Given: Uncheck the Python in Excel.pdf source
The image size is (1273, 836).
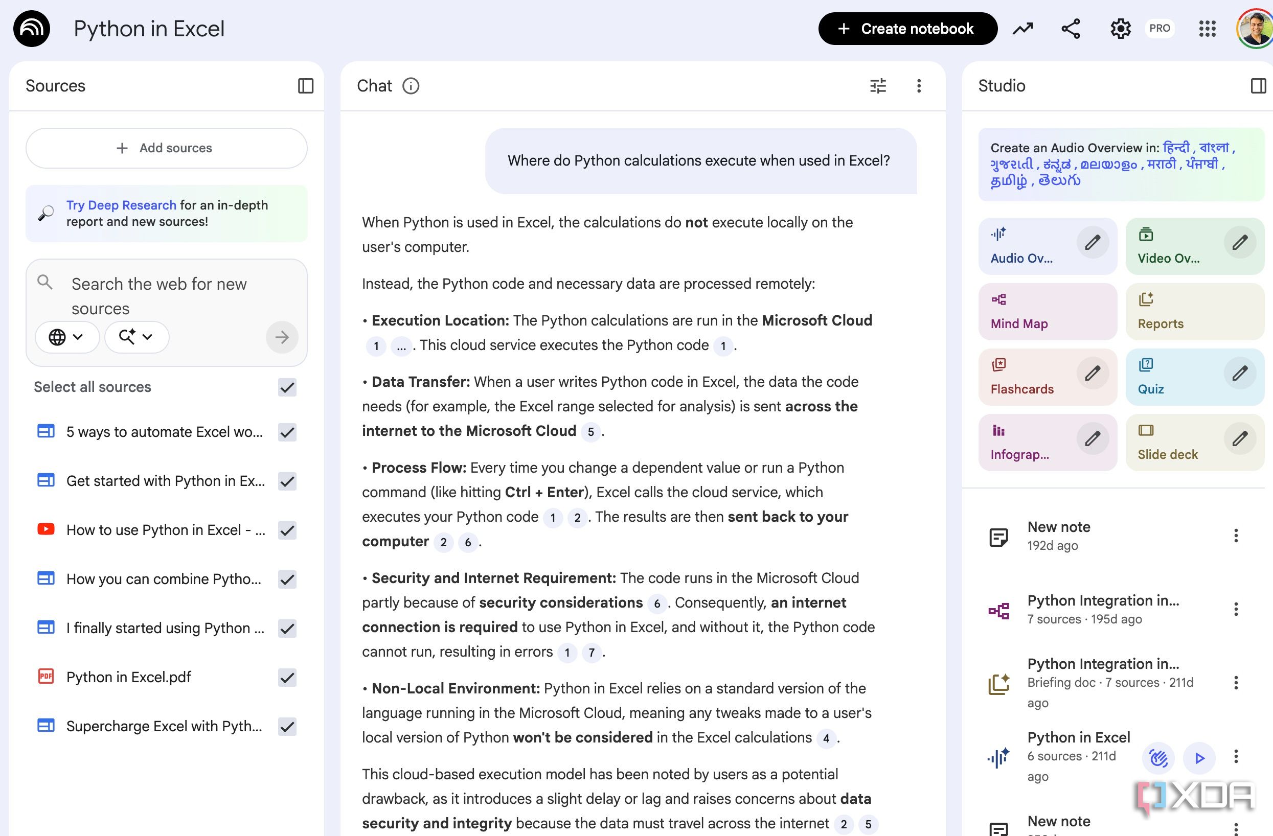Looking at the screenshot, I should coord(287,677).
